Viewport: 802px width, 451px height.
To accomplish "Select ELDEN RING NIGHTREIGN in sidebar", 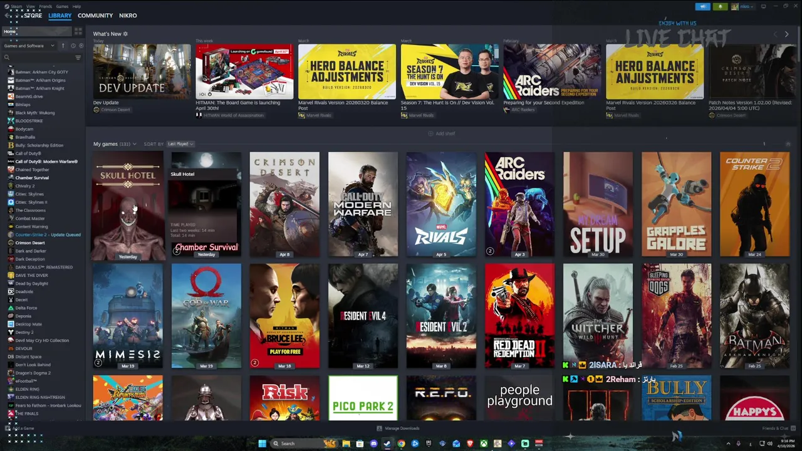I will pos(40,397).
